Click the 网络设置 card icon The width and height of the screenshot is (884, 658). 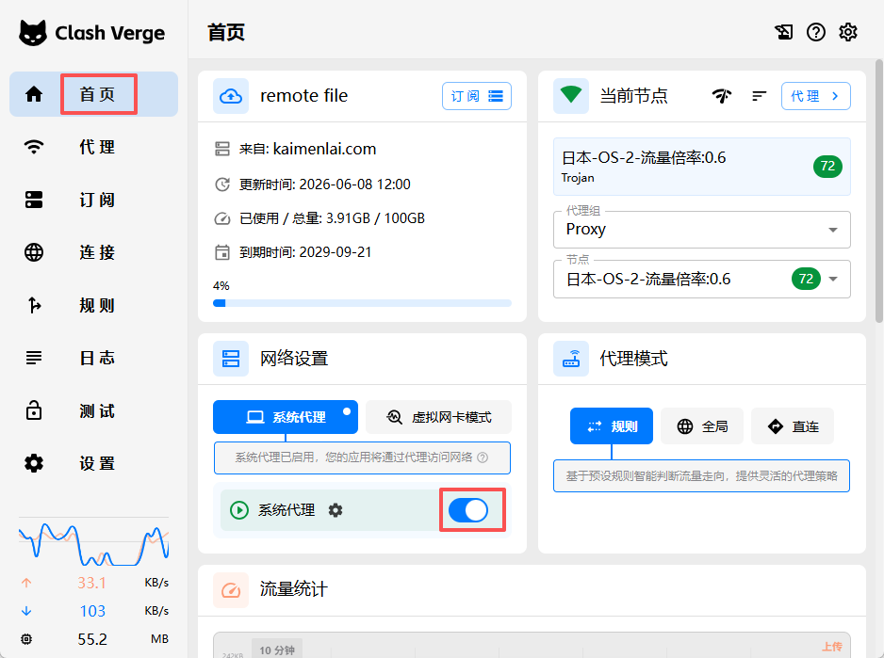tap(231, 359)
